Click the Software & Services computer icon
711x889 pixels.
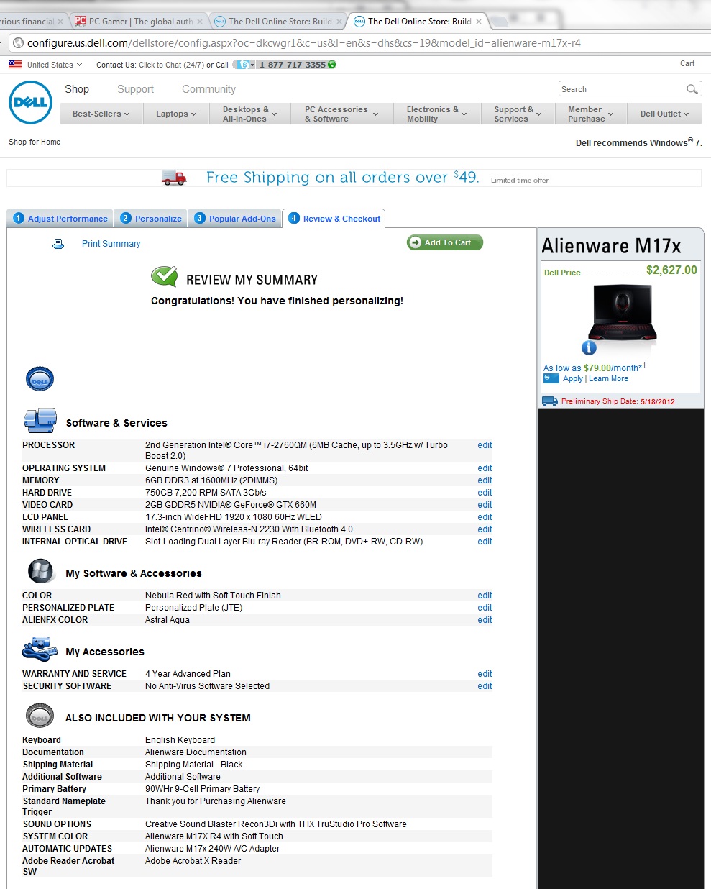[40, 421]
